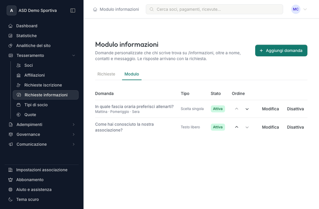The height and width of the screenshot is (209, 319).
Task: Click the home icon in the breadcrumb
Action: (x=95, y=9)
